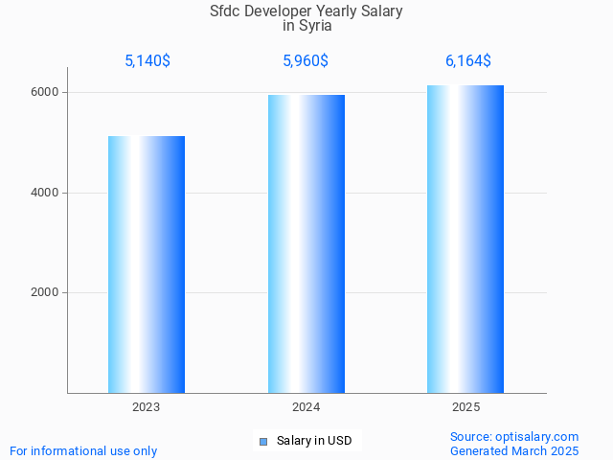Click the 6000 horizontal gridline between bars
This screenshot has height=460, width=613.
pos(226,93)
